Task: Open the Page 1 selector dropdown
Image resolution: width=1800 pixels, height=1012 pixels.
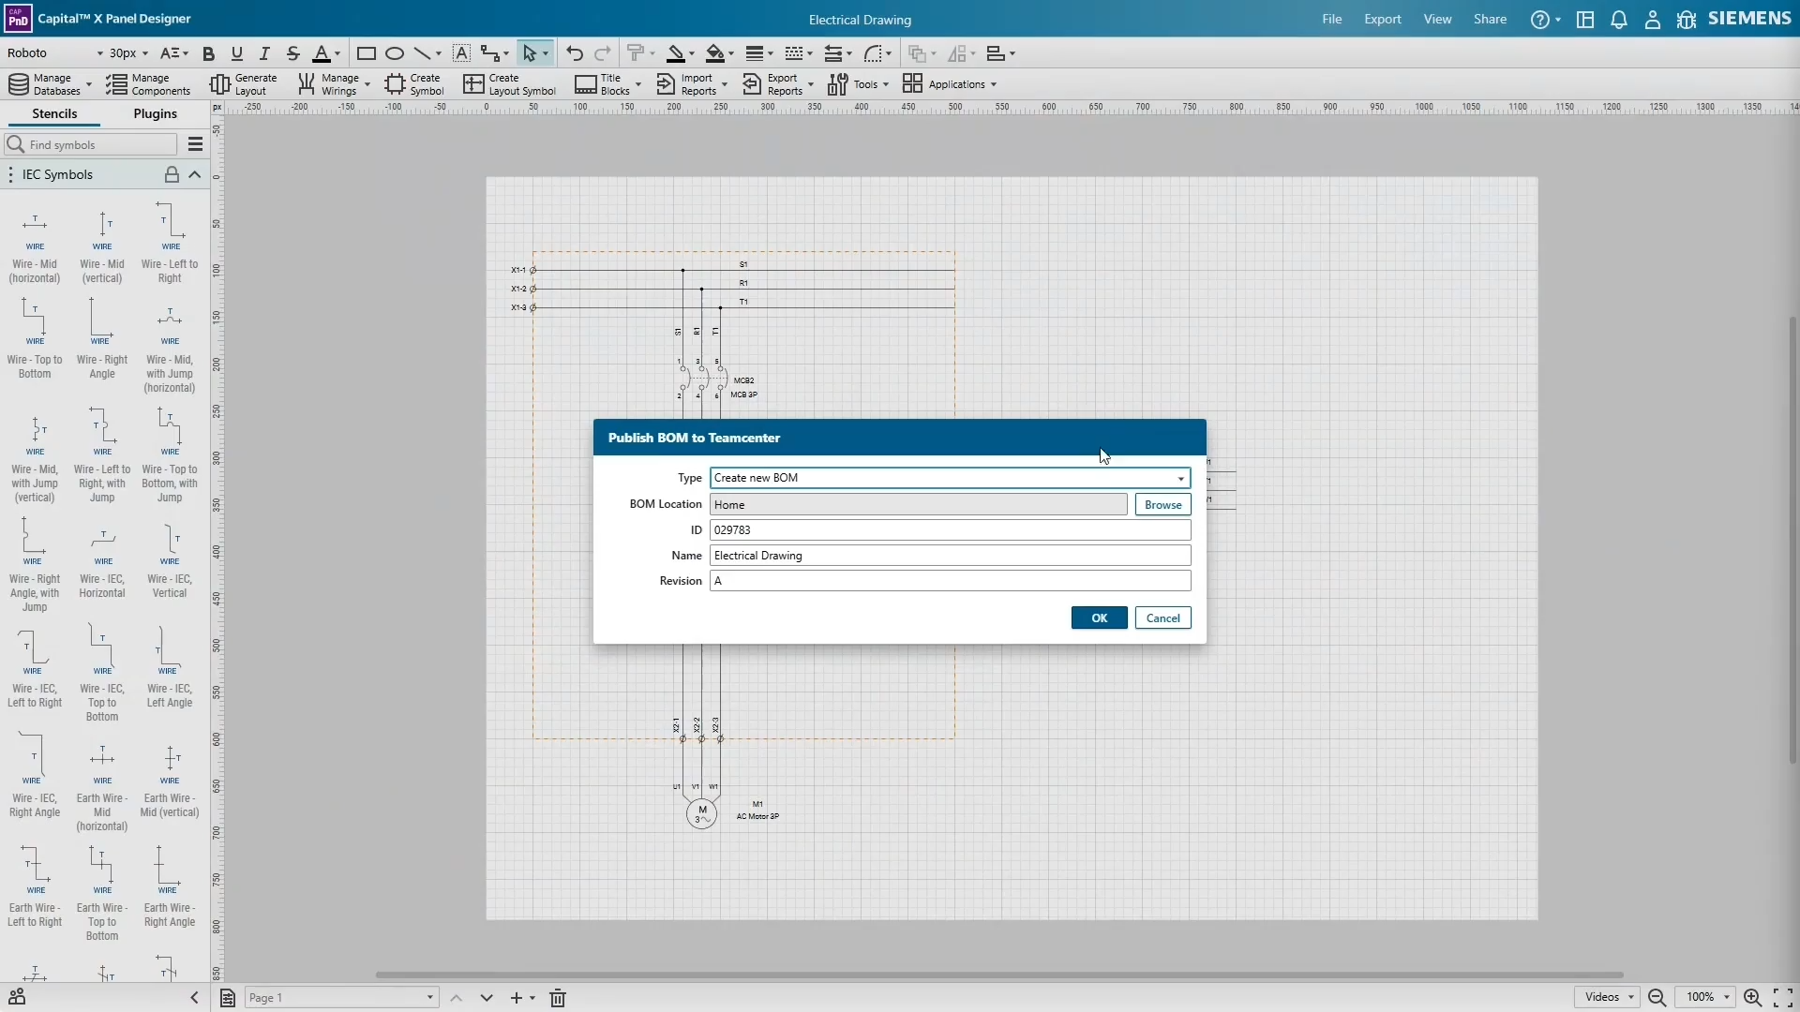Action: (x=341, y=998)
